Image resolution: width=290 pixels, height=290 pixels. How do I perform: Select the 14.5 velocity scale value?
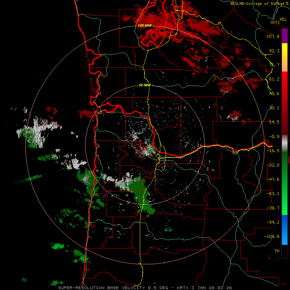274,122
